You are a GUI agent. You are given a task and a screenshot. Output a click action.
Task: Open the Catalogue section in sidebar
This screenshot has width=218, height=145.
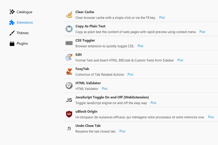(x=21, y=12)
